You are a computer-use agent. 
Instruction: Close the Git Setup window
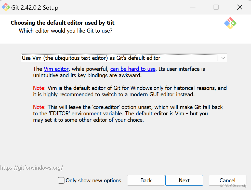pyautogui.click(x=240, y=7)
